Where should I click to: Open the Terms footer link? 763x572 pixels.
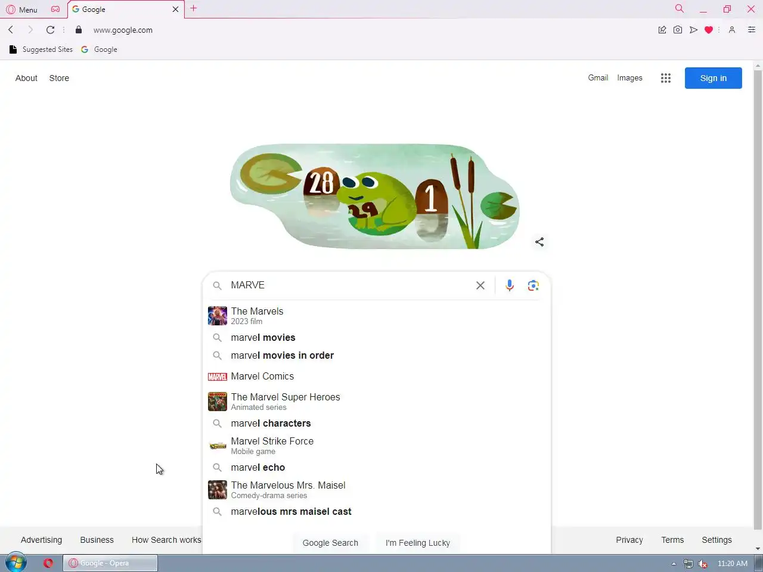click(672, 540)
